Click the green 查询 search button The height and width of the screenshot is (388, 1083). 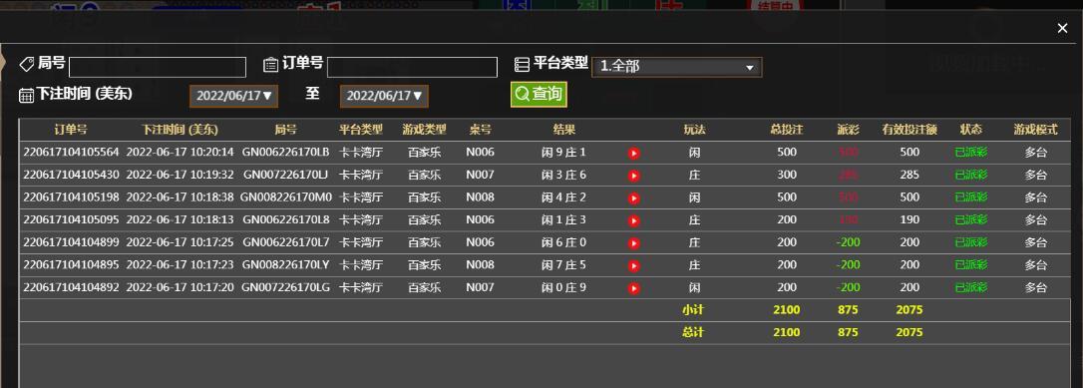coord(539,95)
